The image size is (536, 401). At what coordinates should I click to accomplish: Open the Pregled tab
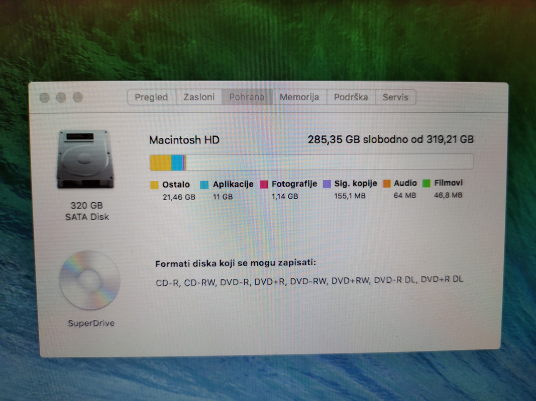click(151, 97)
